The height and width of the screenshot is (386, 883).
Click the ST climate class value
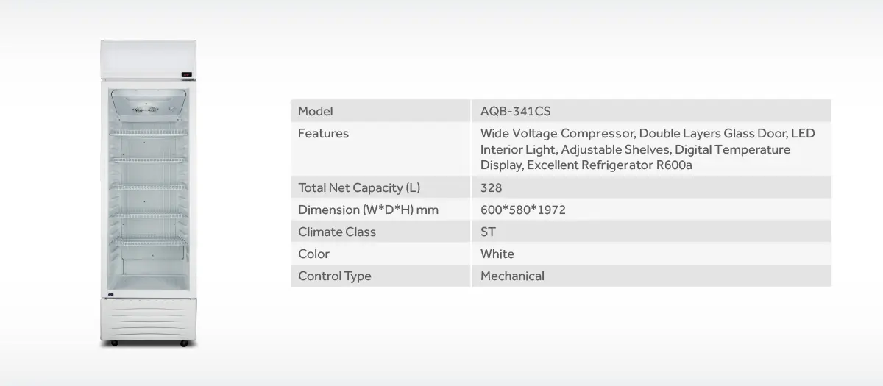click(x=488, y=232)
